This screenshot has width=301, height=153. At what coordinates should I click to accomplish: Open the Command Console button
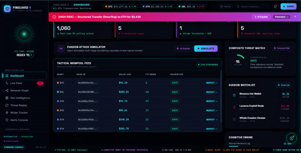coord(13,147)
